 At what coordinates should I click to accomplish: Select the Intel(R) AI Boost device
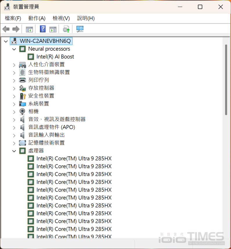pyautogui.click(x=55, y=57)
